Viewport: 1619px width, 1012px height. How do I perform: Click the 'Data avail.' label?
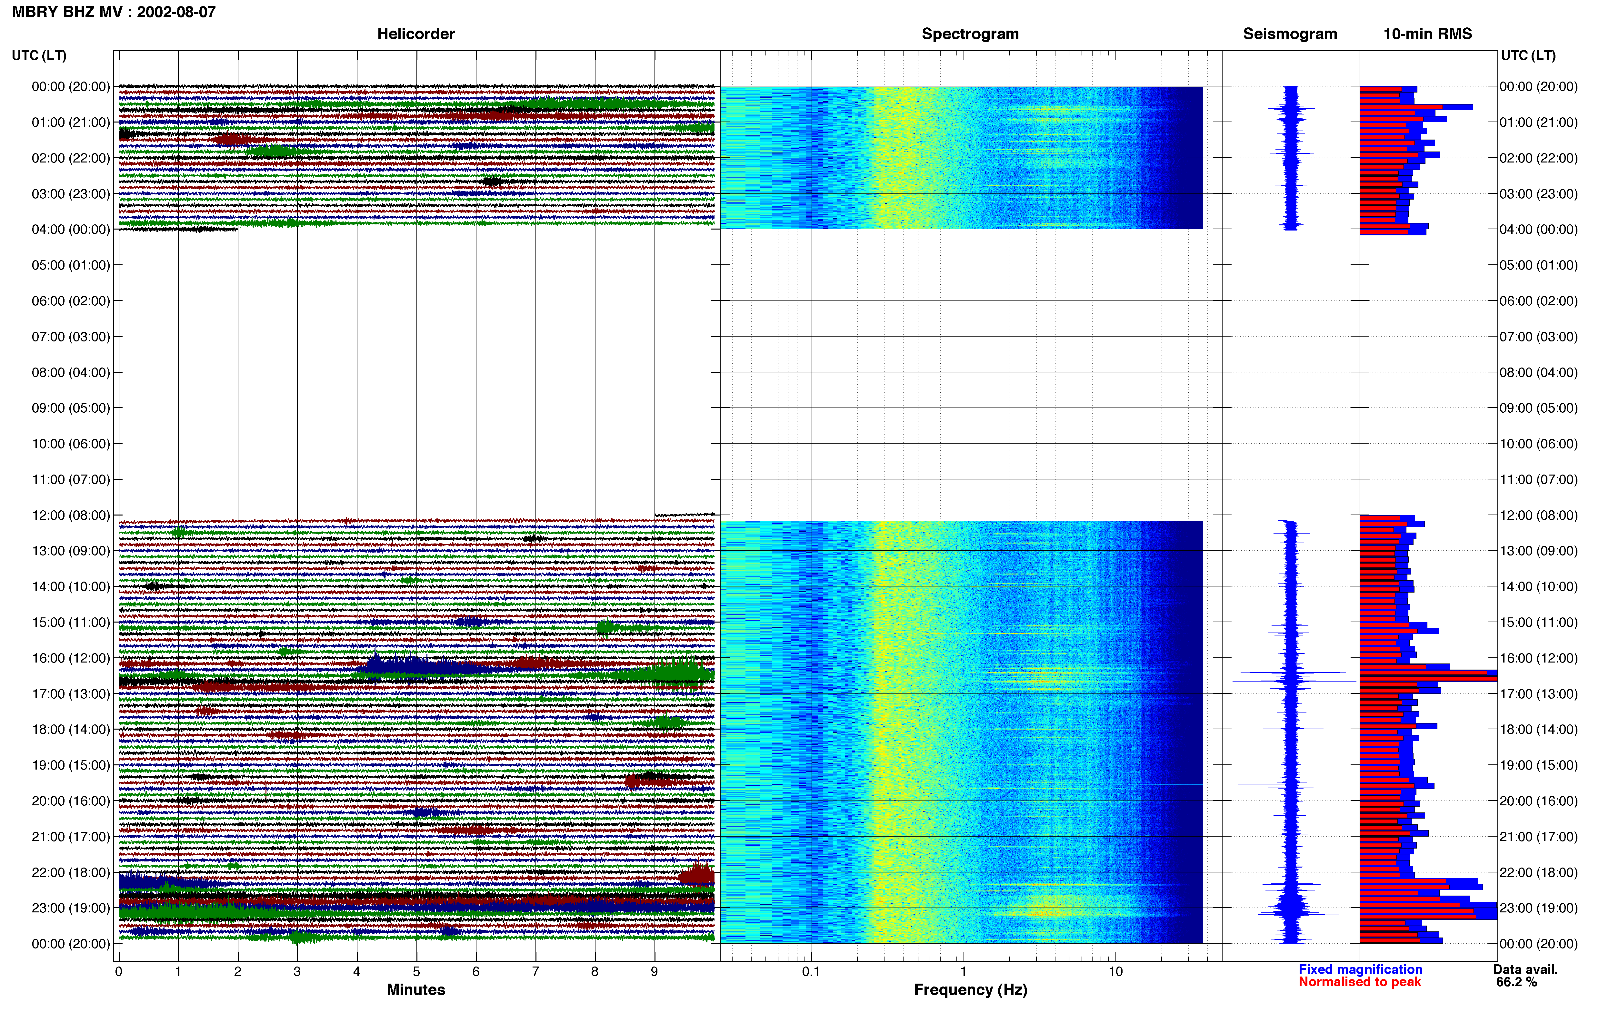pos(1525,970)
